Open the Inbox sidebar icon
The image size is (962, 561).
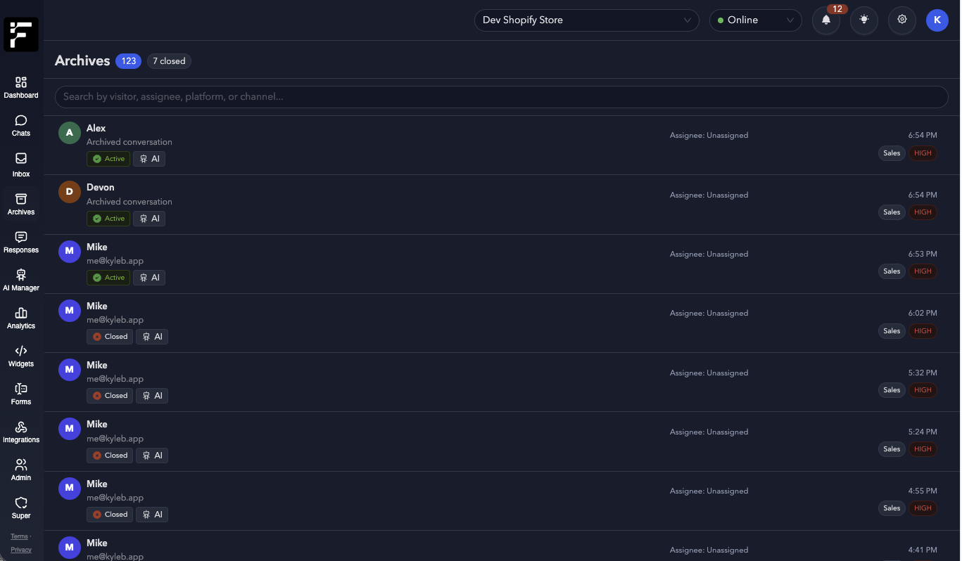[x=21, y=160]
